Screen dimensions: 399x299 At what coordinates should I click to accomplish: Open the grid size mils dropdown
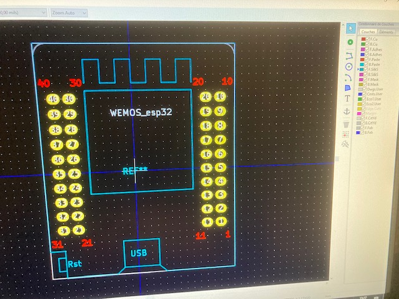[23, 12]
